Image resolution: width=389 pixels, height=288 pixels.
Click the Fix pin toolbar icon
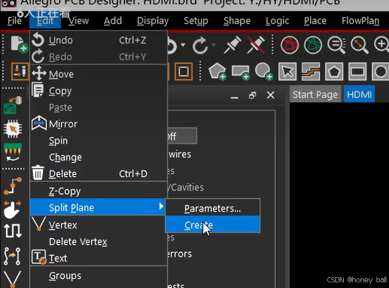pyautogui.click(x=232, y=45)
